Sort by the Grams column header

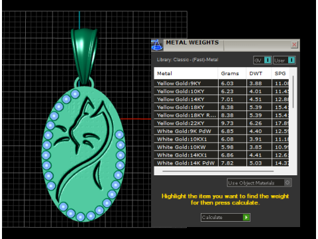pyautogui.click(x=232, y=74)
